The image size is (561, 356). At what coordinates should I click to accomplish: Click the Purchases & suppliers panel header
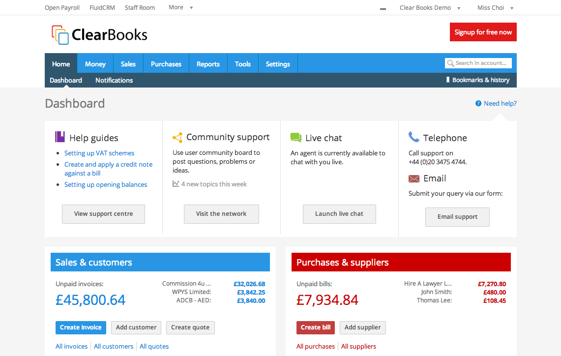(401, 262)
